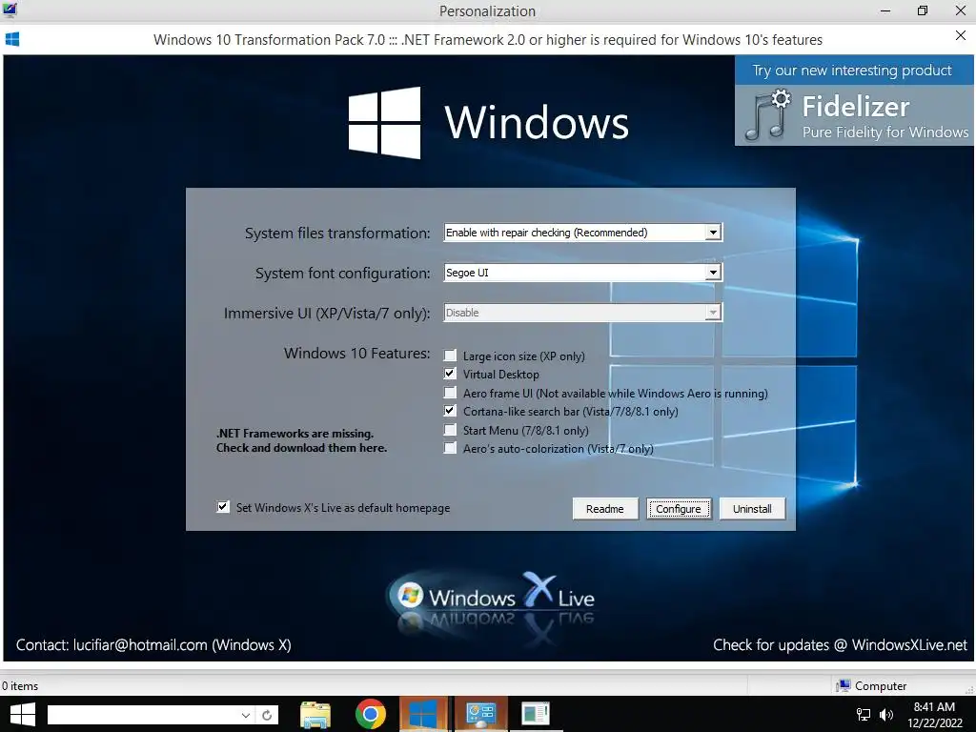The width and height of the screenshot is (976, 732).
Task: Open File Explorer from the taskbar
Action: (x=315, y=715)
